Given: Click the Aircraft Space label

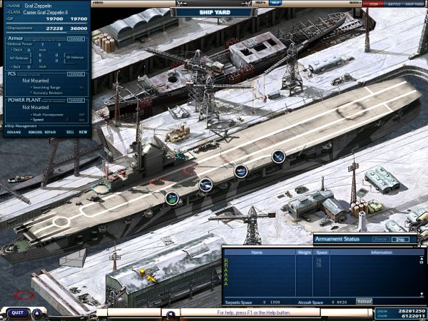Looking at the screenshot, I should click(311, 302).
